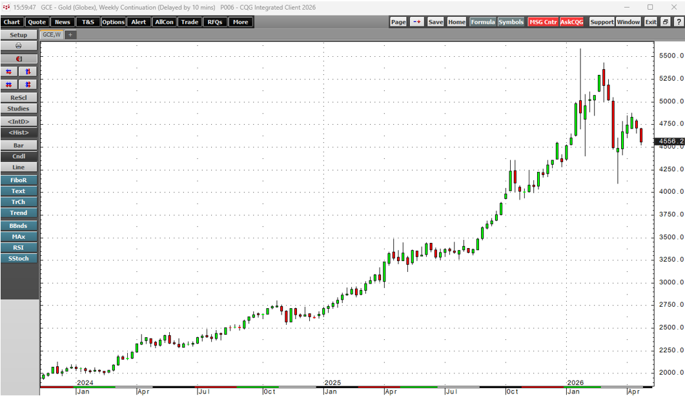Add the RSI study to chart
The image size is (685, 396).
click(x=18, y=247)
